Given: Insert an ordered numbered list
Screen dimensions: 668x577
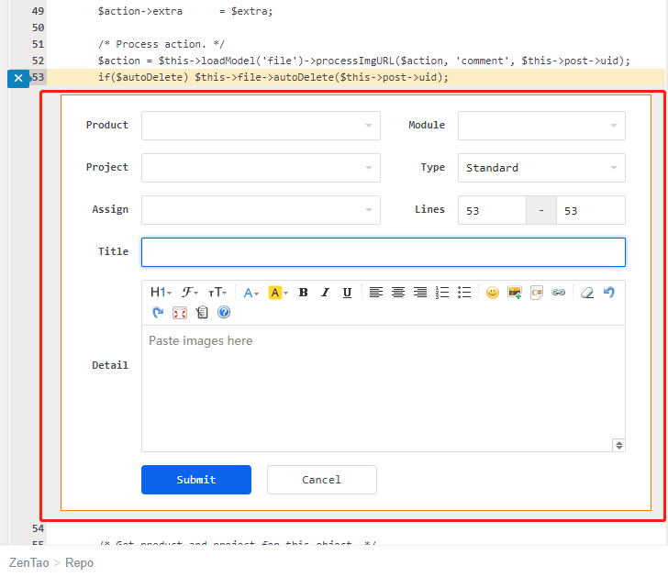Looking at the screenshot, I should 442,293.
